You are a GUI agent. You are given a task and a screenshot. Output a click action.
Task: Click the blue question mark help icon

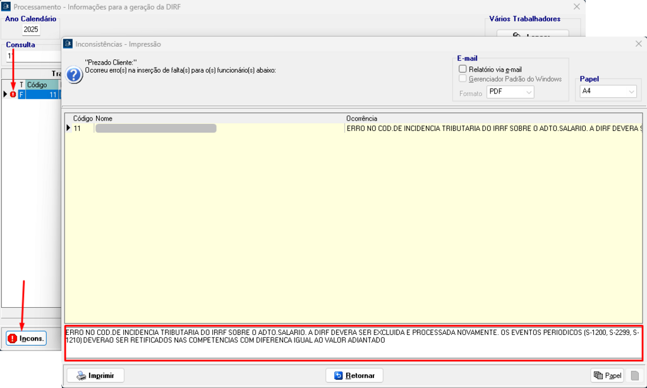point(74,75)
